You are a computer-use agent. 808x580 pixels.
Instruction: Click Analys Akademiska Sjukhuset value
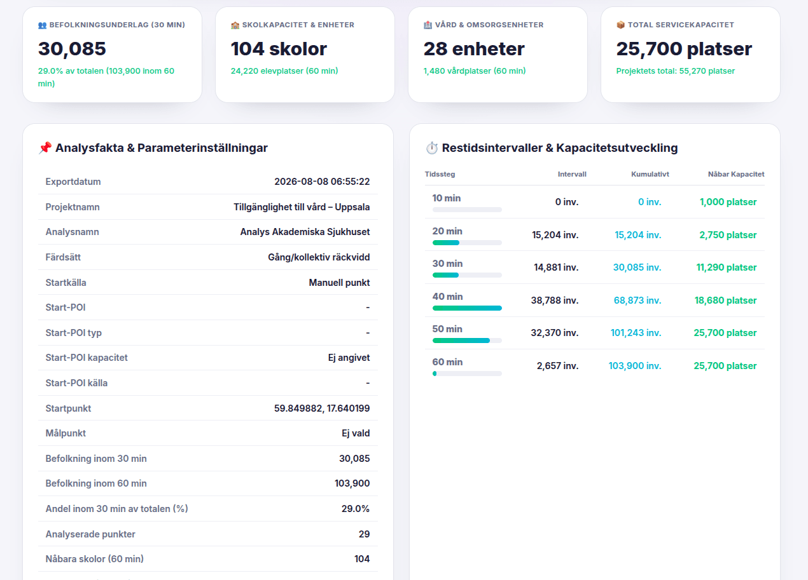coord(305,232)
